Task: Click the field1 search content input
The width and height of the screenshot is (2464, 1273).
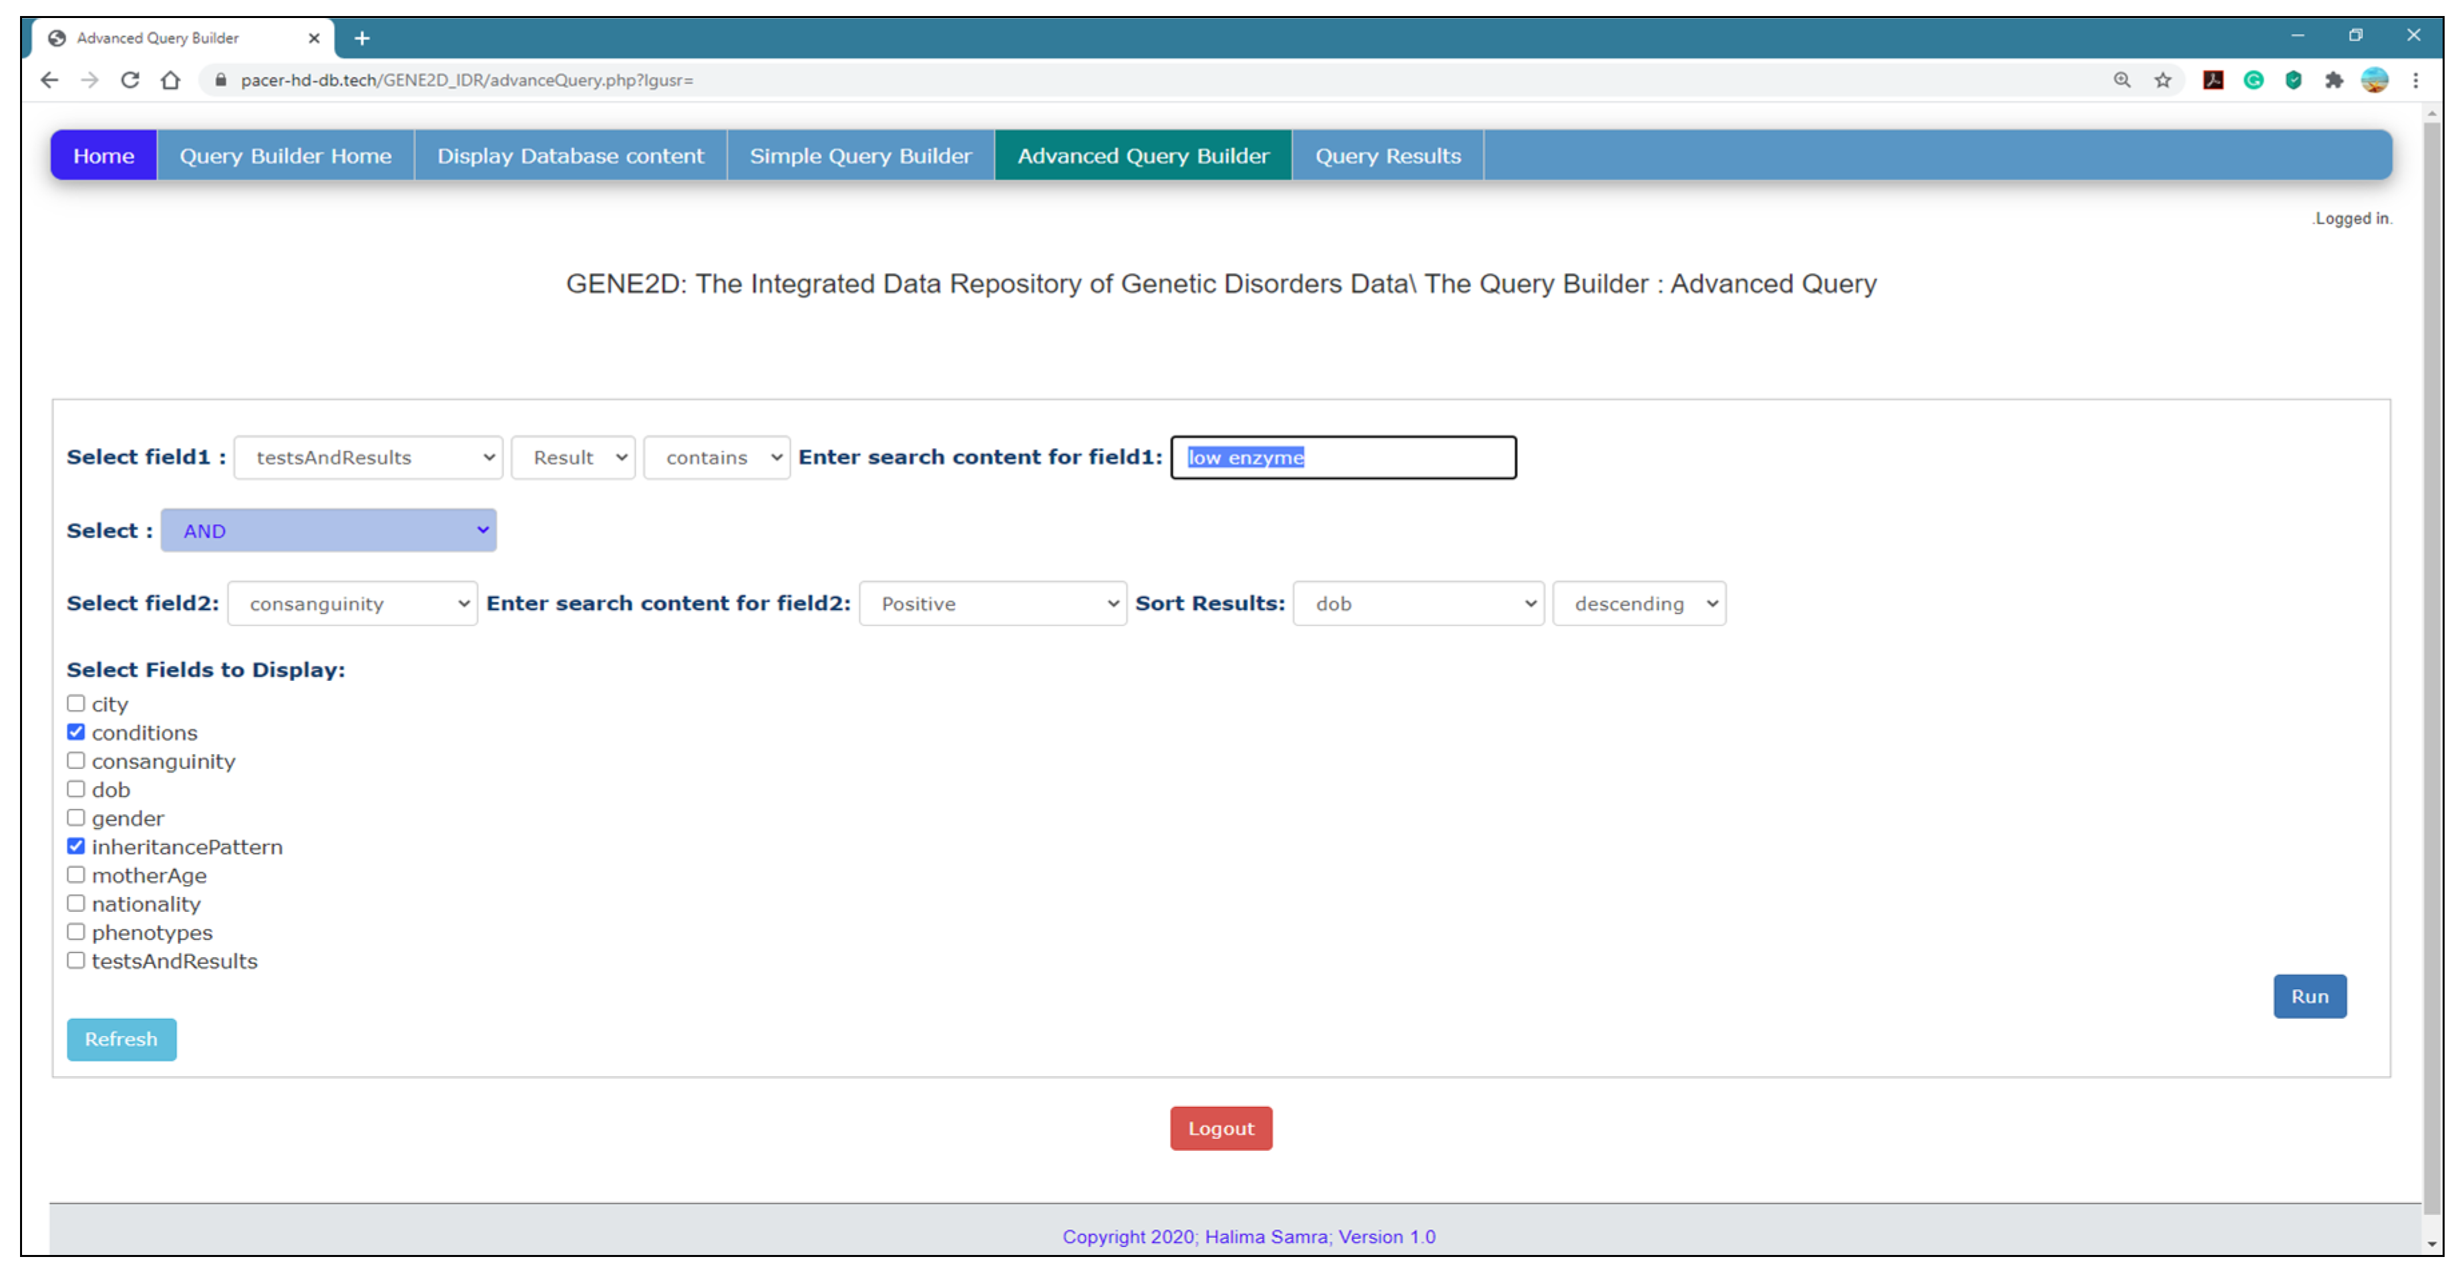Action: click(1342, 458)
